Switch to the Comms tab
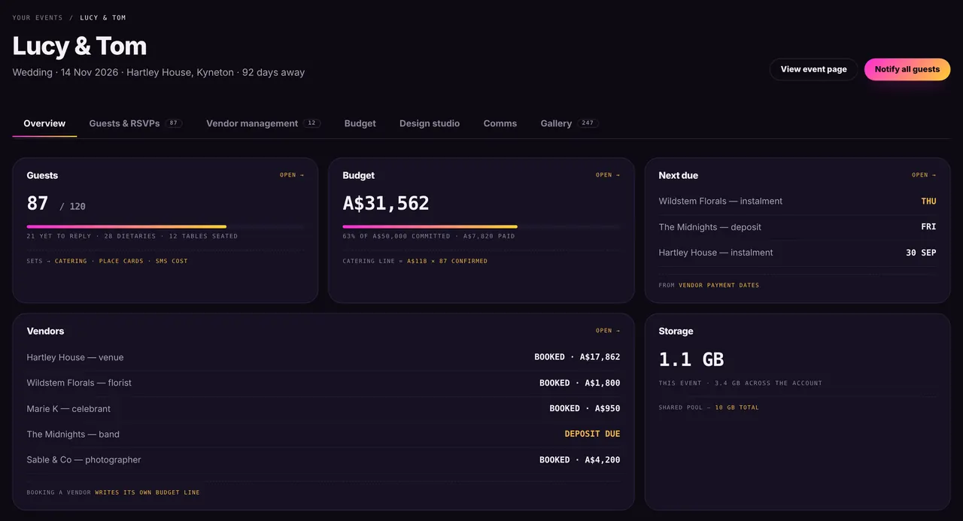The image size is (963, 521). click(500, 123)
